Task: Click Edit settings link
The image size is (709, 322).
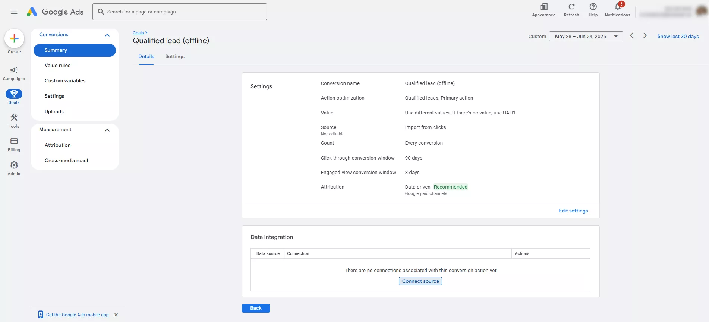Action: [x=573, y=211]
